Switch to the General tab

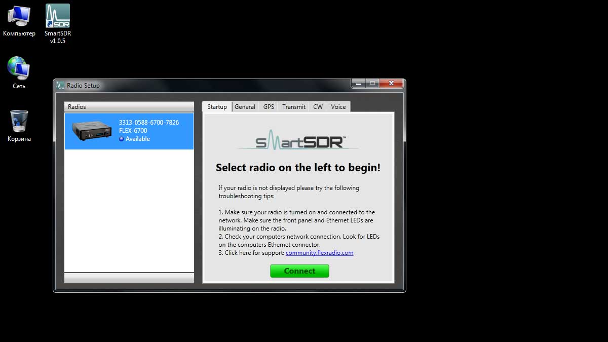click(x=245, y=107)
